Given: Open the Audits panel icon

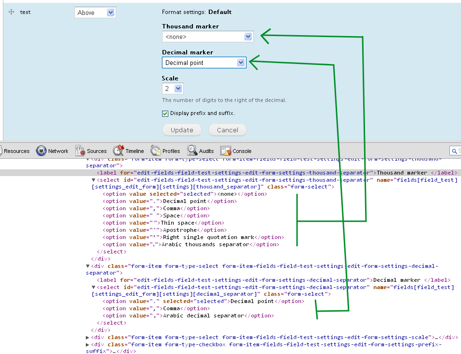Looking at the screenshot, I should (192, 151).
